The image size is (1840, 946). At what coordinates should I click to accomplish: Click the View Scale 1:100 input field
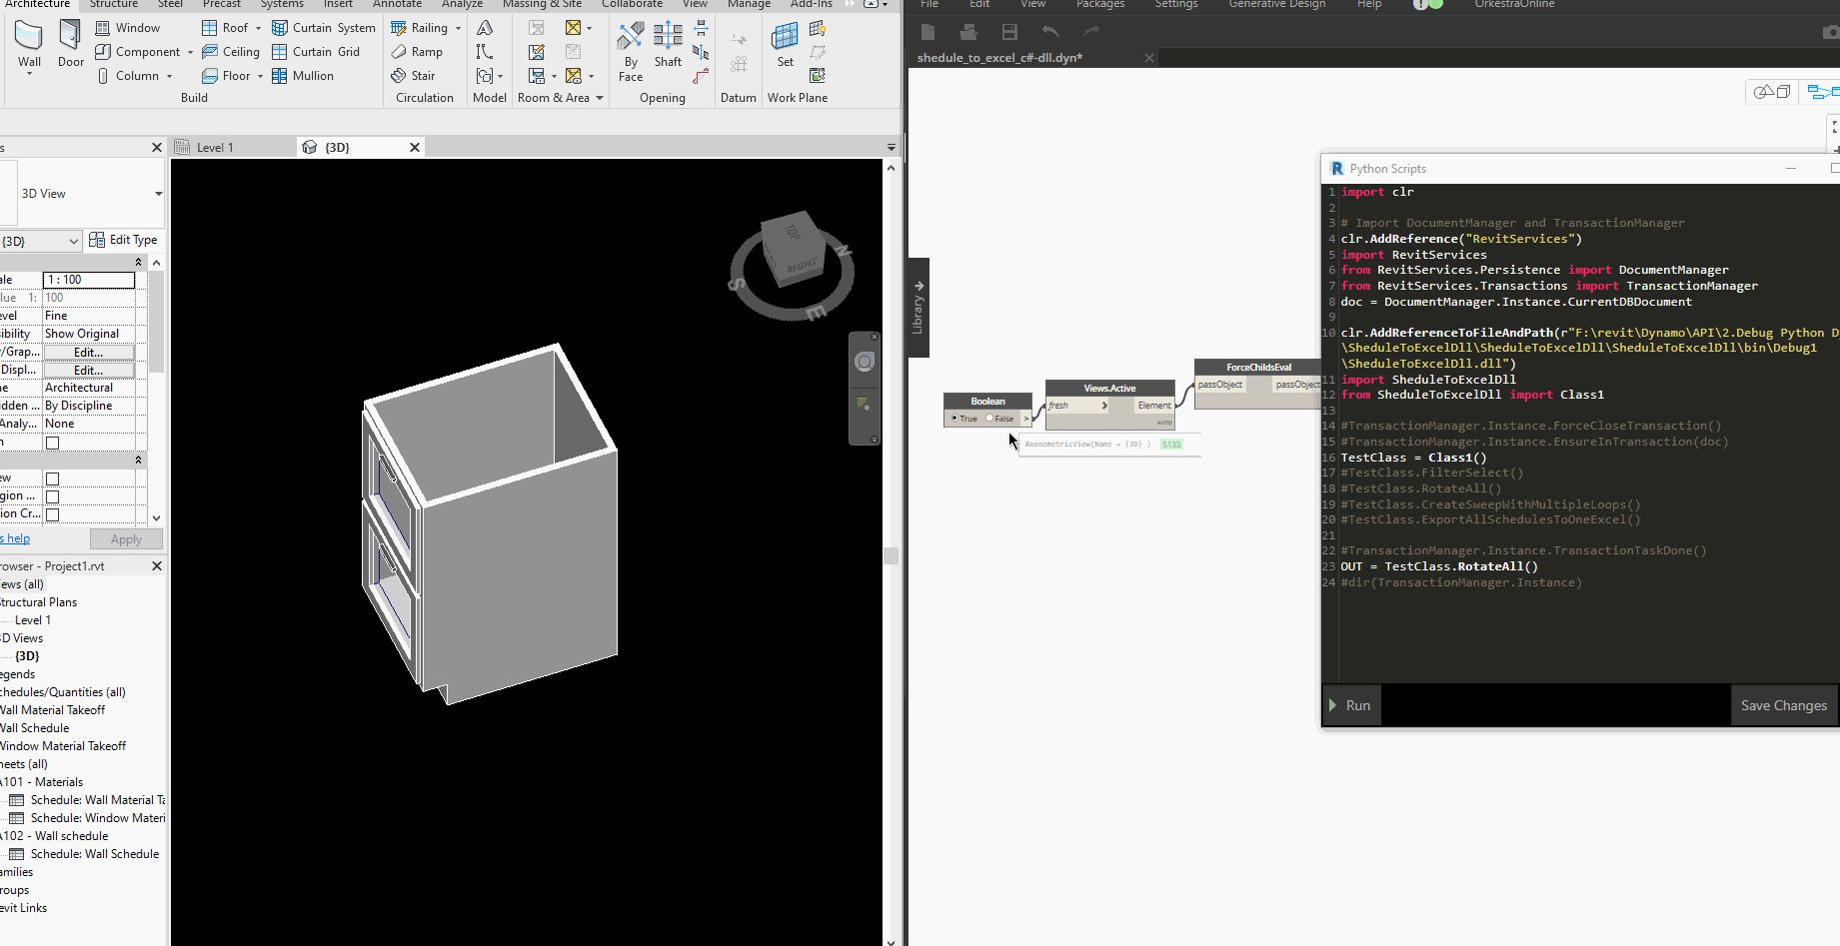click(89, 280)
